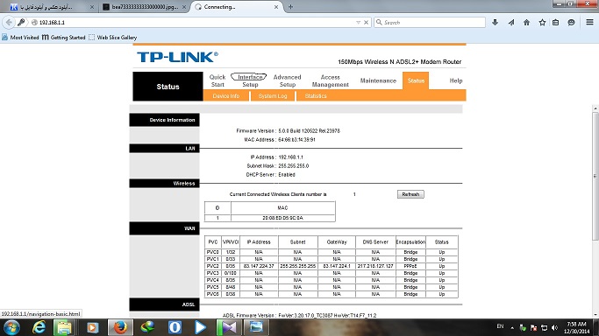Open a new browser tab
This screenshot has height=336, width=599.
point(290,7)
